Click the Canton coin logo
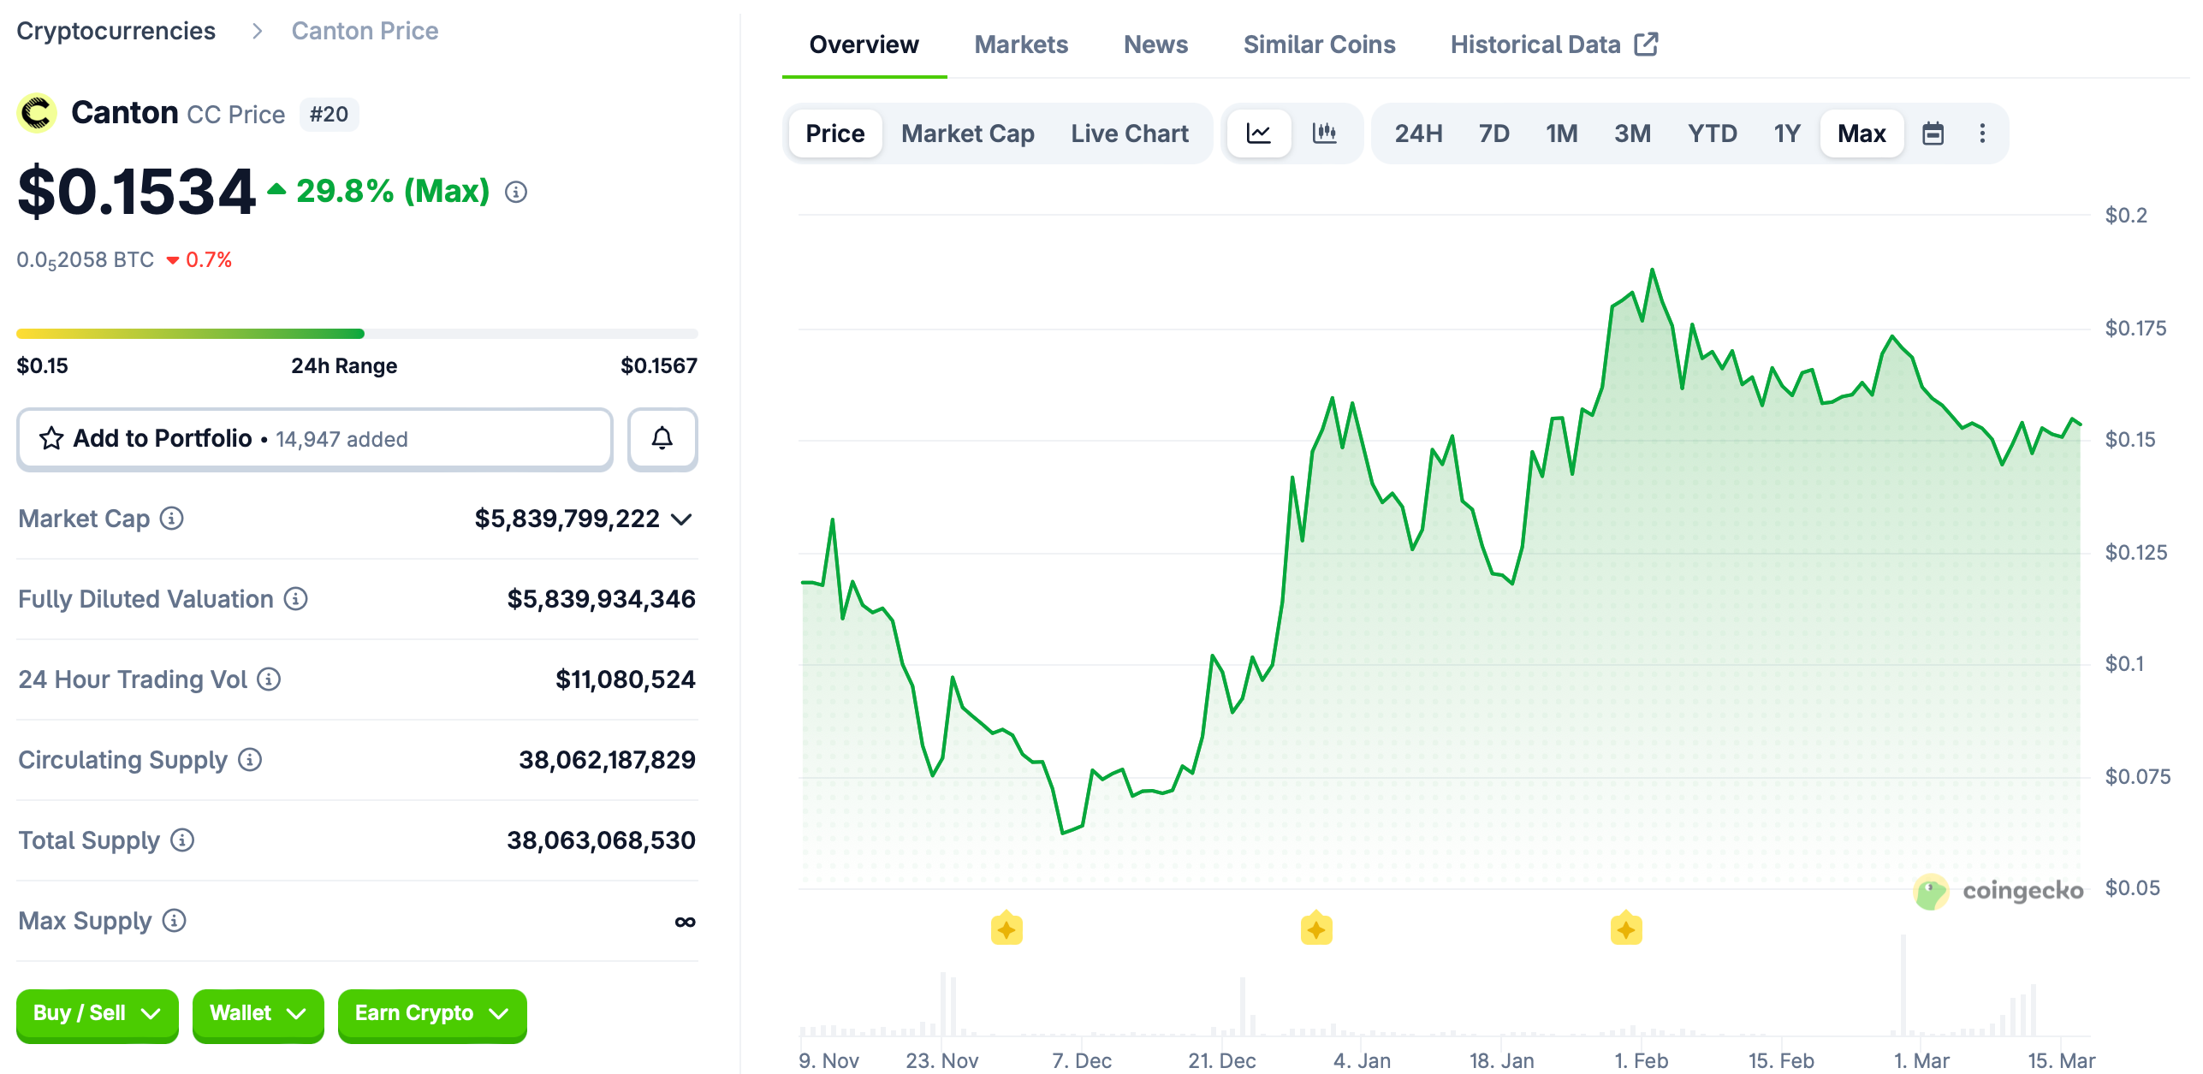Image resolution: width=2203 pixels, height=1074 pixels. point(36,112)
